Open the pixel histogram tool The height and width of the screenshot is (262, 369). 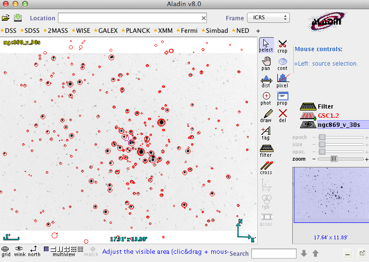pos(282,81)
